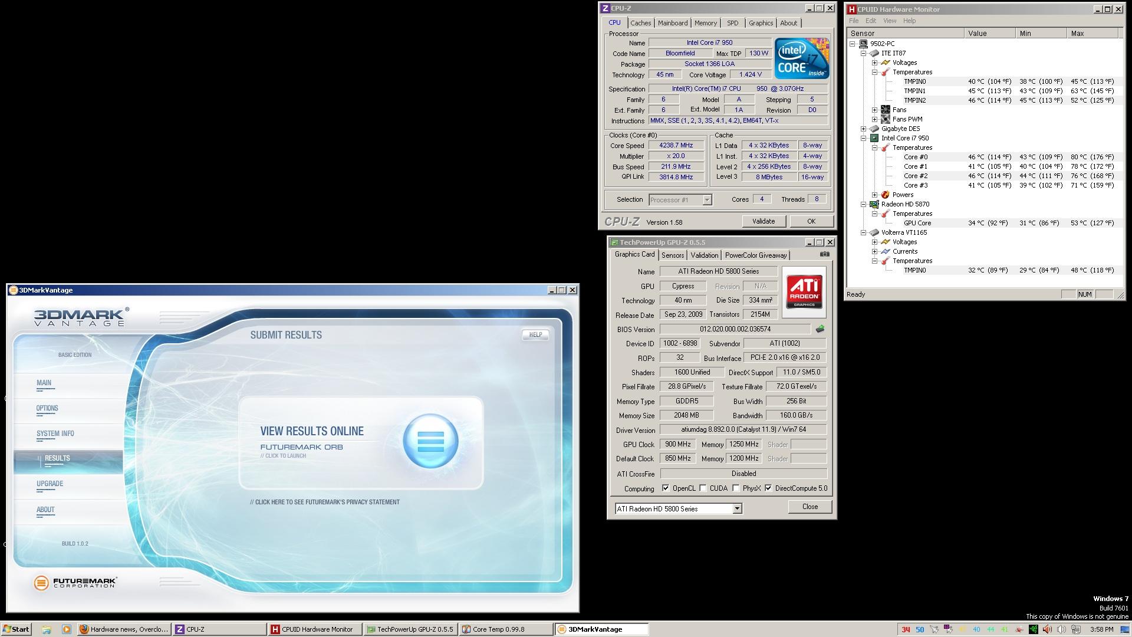Switch to the Memory tab in CPU-Z
The height and width of the screenshot is (637, 1132).
coord(706,23)
